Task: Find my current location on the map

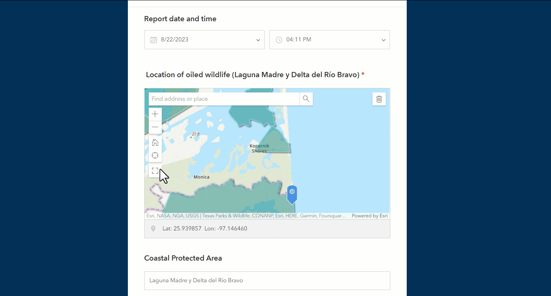Action: coord(155,155)
